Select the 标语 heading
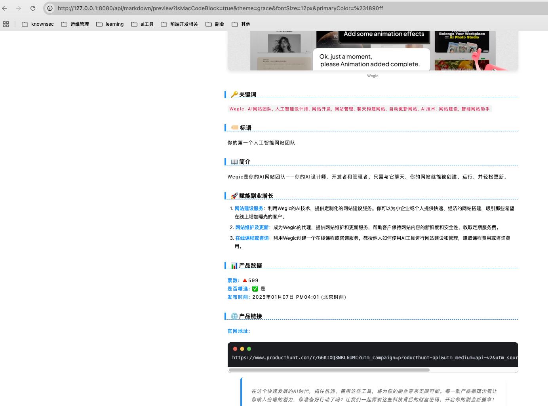548x406 pixels. tap(245, 128)
